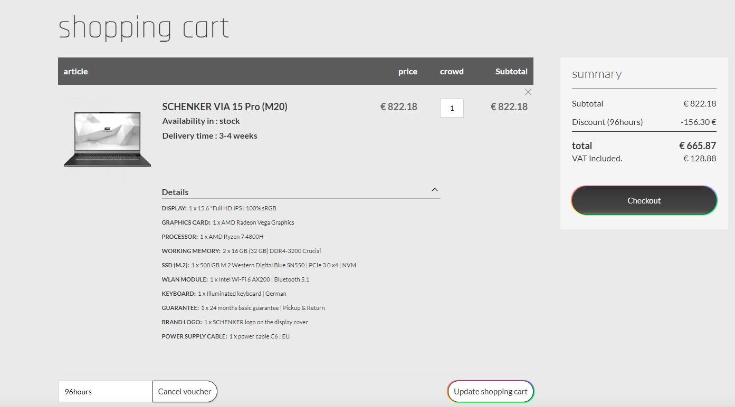Click the 'summary' panel heading
Image resolution: width=735 pixels, height=407 pixels.
pyautogui.click(x=597, y=74)
